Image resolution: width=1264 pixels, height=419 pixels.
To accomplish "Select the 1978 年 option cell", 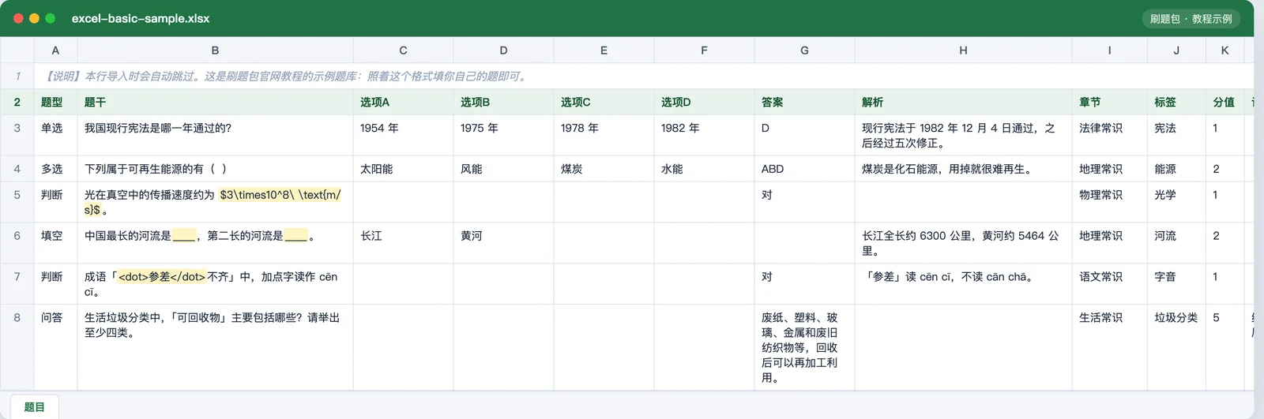I will pos(604,136).
